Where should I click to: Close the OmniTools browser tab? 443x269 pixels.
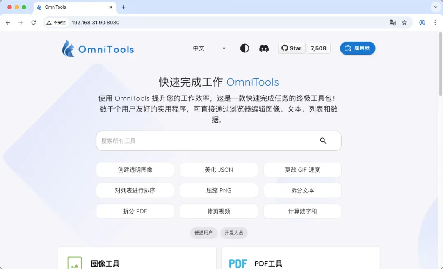click(111, 7)
